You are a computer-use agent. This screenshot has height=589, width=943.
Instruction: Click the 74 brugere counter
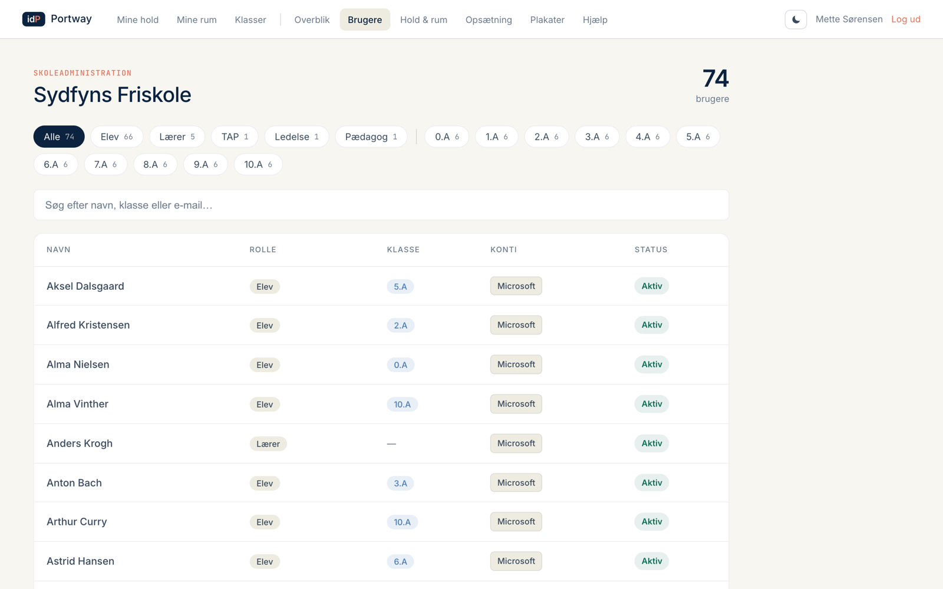click(x=713, y=85)
